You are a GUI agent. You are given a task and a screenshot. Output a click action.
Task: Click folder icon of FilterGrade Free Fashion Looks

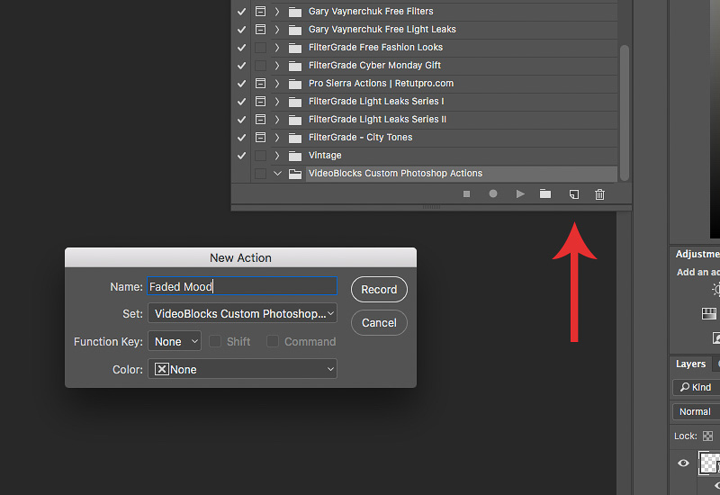click(x=295, y=48)
